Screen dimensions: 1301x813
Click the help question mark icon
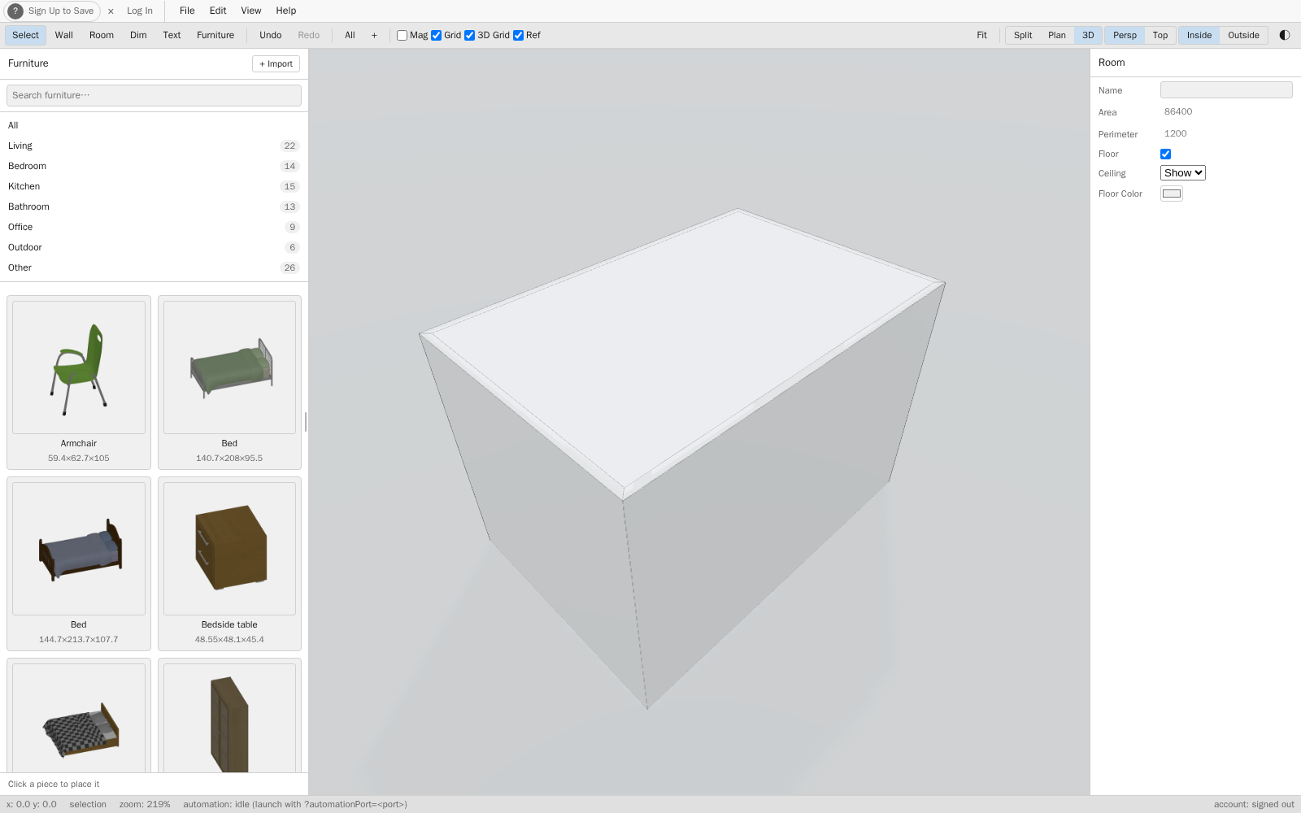click(x=15, y=11)
